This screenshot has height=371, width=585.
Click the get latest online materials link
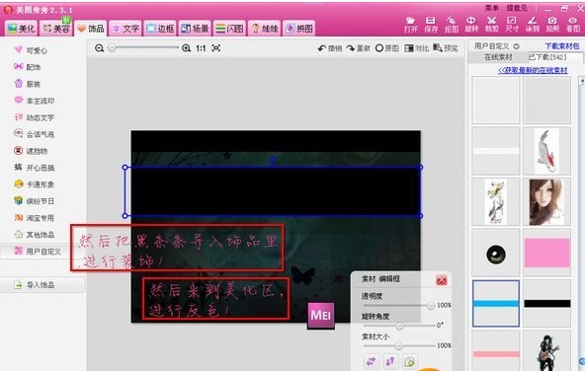pyautogui.click(x=533, y=70)
